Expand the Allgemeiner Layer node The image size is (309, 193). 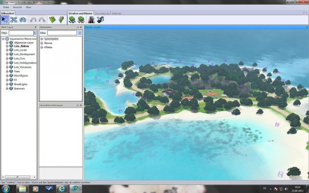[x=7, y=42]
